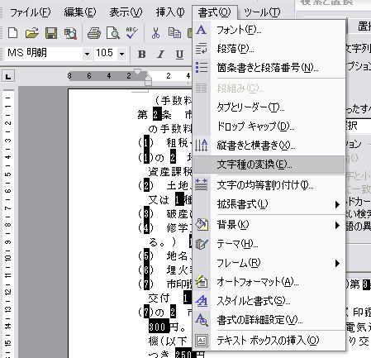Expand the 背景(K) submenu
371x358 pixels.
click(269, 225)
